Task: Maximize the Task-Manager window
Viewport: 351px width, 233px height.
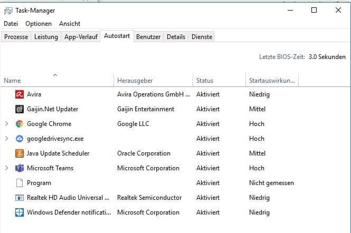Action: [314, 10]
